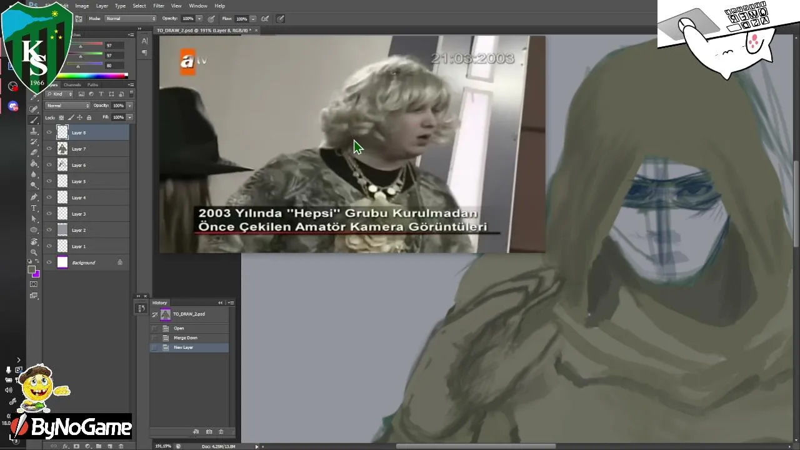Image resolution: width=800 pixels, height=450 pixels.
Task: Open brush Opacity slider dropdown in options bar
Action: (199, 19)
